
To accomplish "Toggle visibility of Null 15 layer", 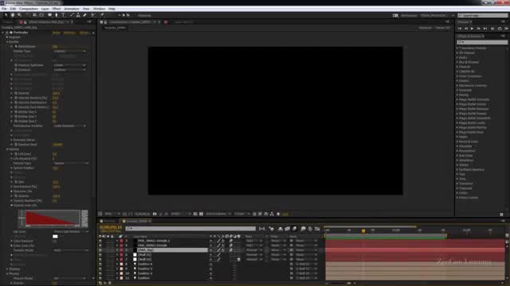I will (100, 254).
